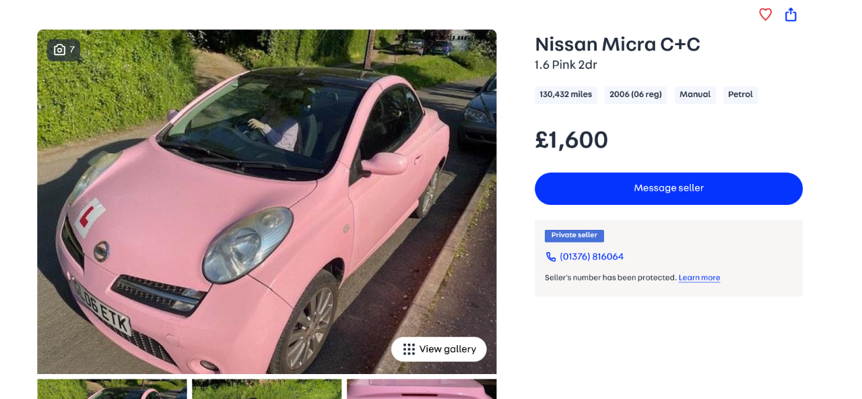
Task: Click the Petrol fuel tag
Action: pyautogui.click(x=740, y=94)
